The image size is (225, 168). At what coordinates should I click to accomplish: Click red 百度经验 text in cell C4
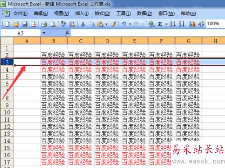tap(80, 69)
